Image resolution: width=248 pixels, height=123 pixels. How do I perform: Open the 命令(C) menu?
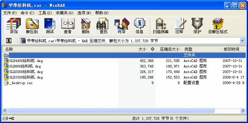tap(27, 13)
